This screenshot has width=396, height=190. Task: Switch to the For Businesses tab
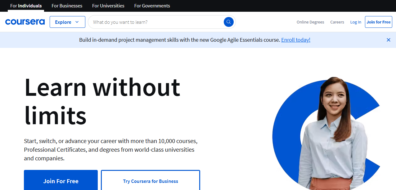pyautogui.click(x=67, y=6)
